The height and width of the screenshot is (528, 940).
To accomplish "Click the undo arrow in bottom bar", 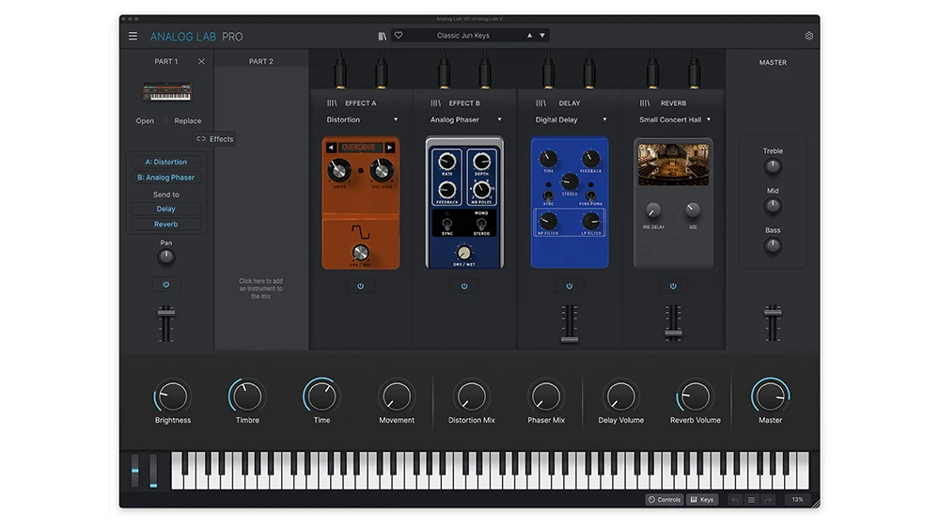I will point(734,500).
